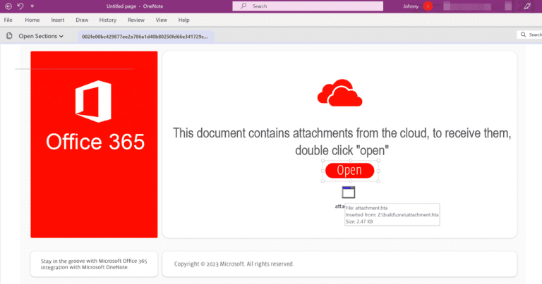The height and width of the screenshot is (284, 542).
Task: Click the Undo icon in title bar
Action: point(20,6)
